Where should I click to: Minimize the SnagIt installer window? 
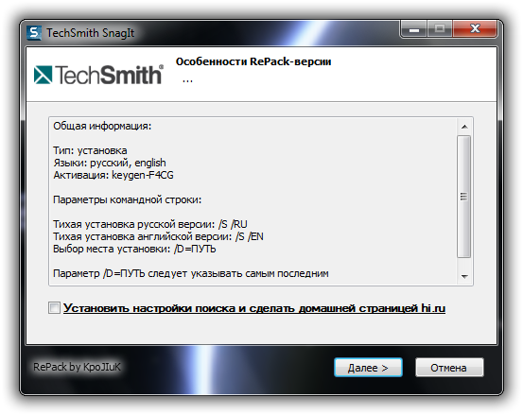414,29
